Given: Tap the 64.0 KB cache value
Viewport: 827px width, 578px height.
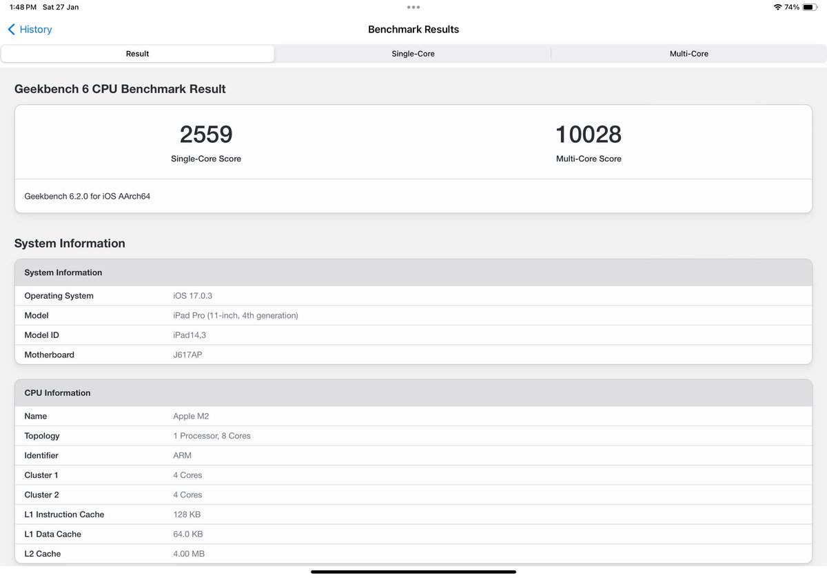Looking at the screenshot, I should (188, 534).
